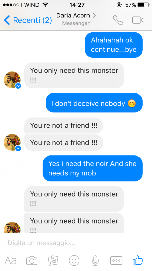Tap the battery indicator in status bar
Image resolution: width=152 pixels, height=271 pixels.
pyautogui.click(x=143, y=5)
